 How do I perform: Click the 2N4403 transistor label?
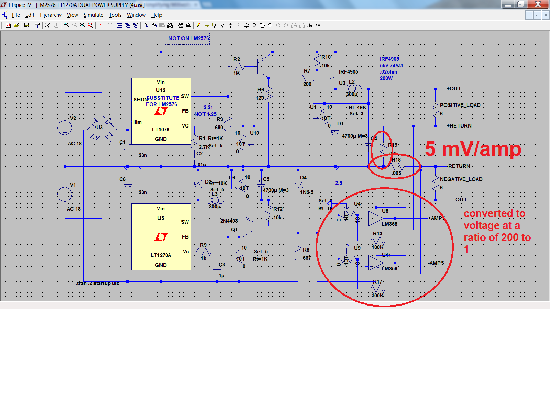click(x=229, y=221)
